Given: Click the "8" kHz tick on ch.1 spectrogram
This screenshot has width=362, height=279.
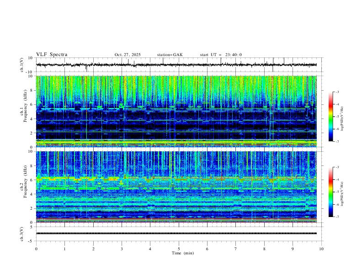Looking at the screenshot, I should click(x=32, y=90).
